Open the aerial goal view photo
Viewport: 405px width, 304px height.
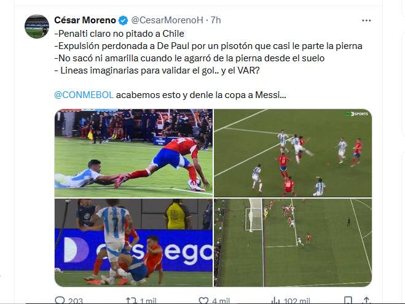coord(293,243)
